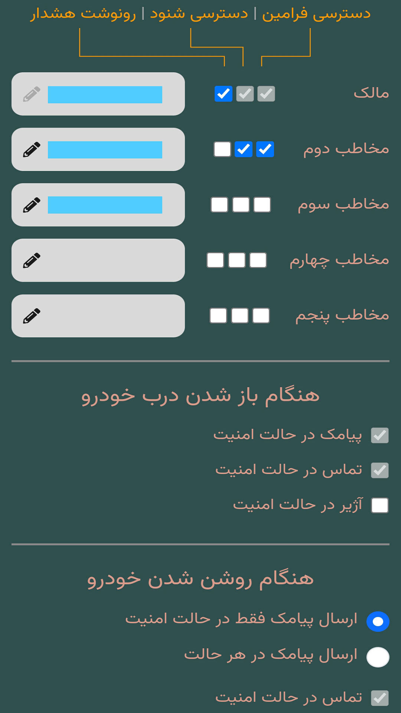Click the pencil icon in the مالک row
The height and width of the screenshot is (713, 401).
32,94
